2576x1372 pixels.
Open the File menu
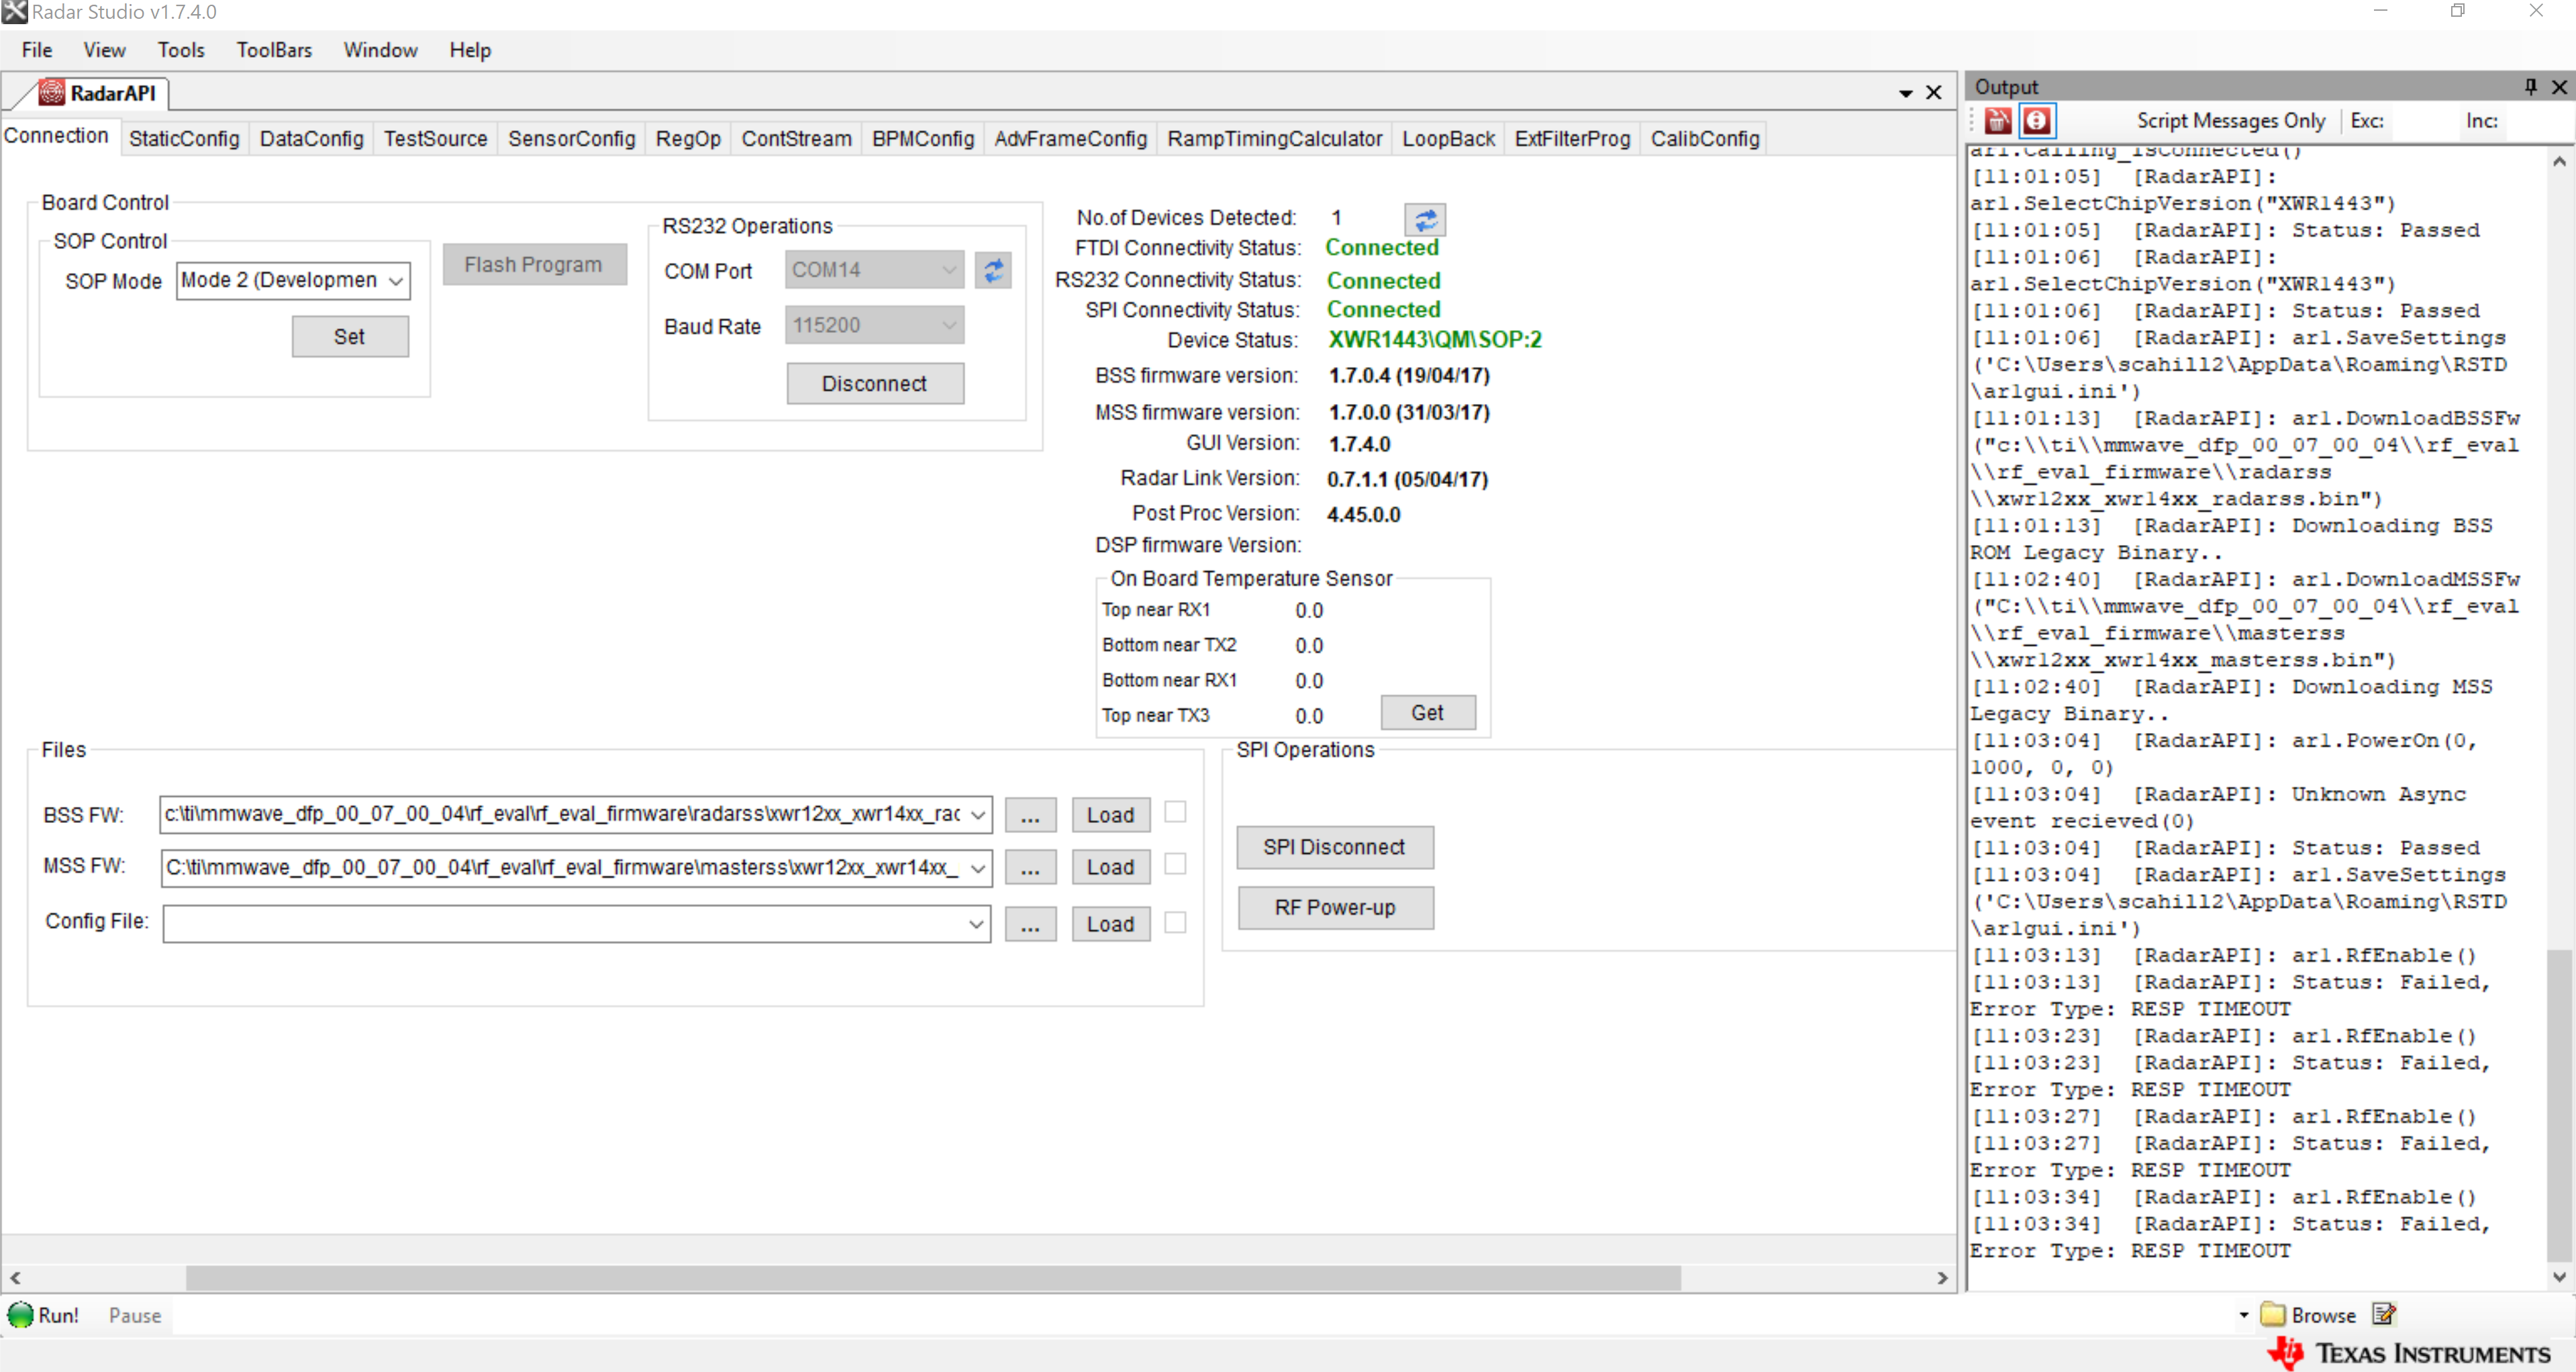(x=37, y=50)
